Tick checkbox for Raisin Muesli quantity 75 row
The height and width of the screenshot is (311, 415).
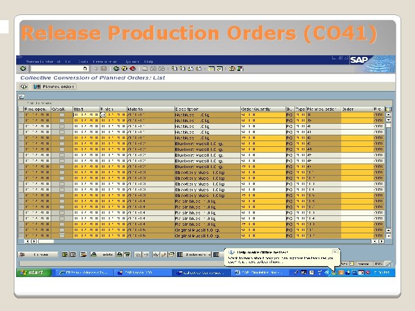(x=62, y=224)
